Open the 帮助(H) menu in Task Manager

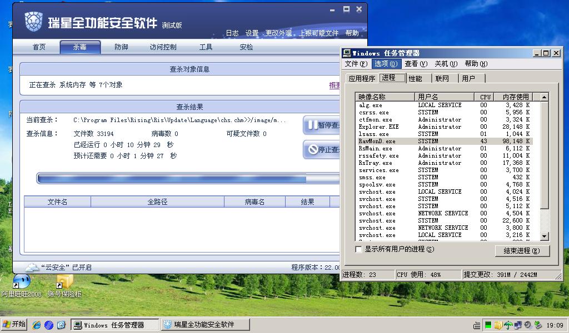(476, 64)
